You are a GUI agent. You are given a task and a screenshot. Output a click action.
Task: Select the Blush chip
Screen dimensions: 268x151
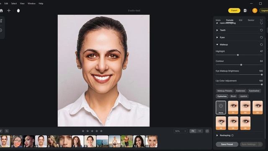click(x=233, y=96)
